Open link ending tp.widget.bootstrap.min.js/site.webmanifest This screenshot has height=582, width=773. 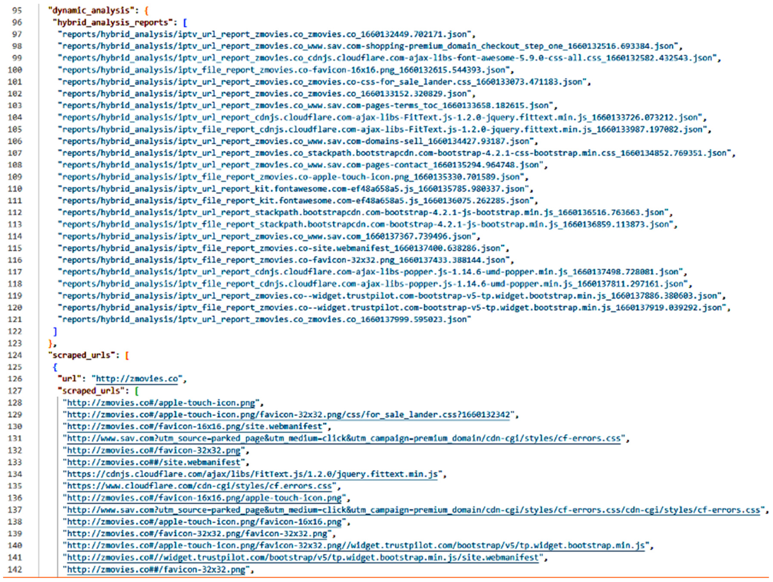[x=302, y=558]
